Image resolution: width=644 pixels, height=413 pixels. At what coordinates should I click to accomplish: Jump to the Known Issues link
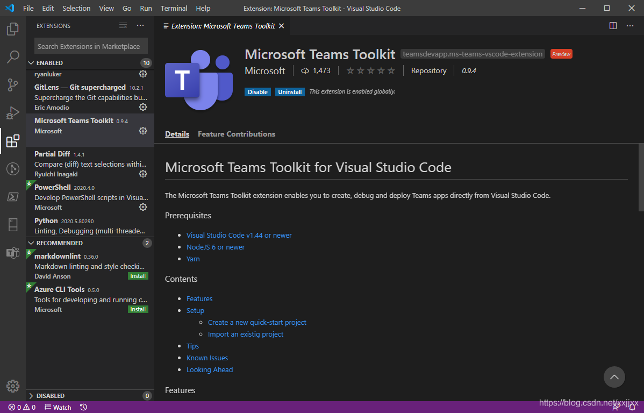tap(207, 358)
